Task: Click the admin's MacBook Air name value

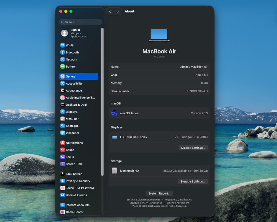Action: click(194, 67)
